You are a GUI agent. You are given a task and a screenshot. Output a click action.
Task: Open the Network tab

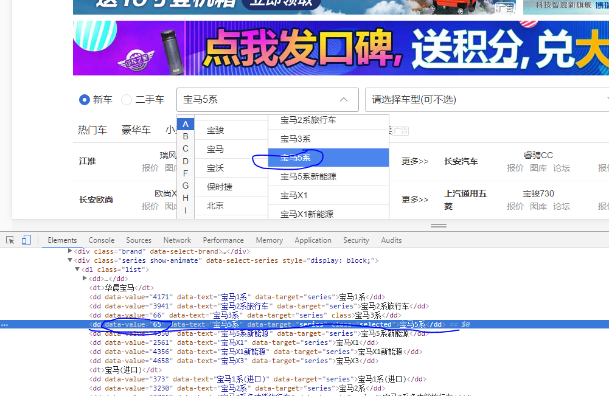pyautogui.click(x=177, y=240)
